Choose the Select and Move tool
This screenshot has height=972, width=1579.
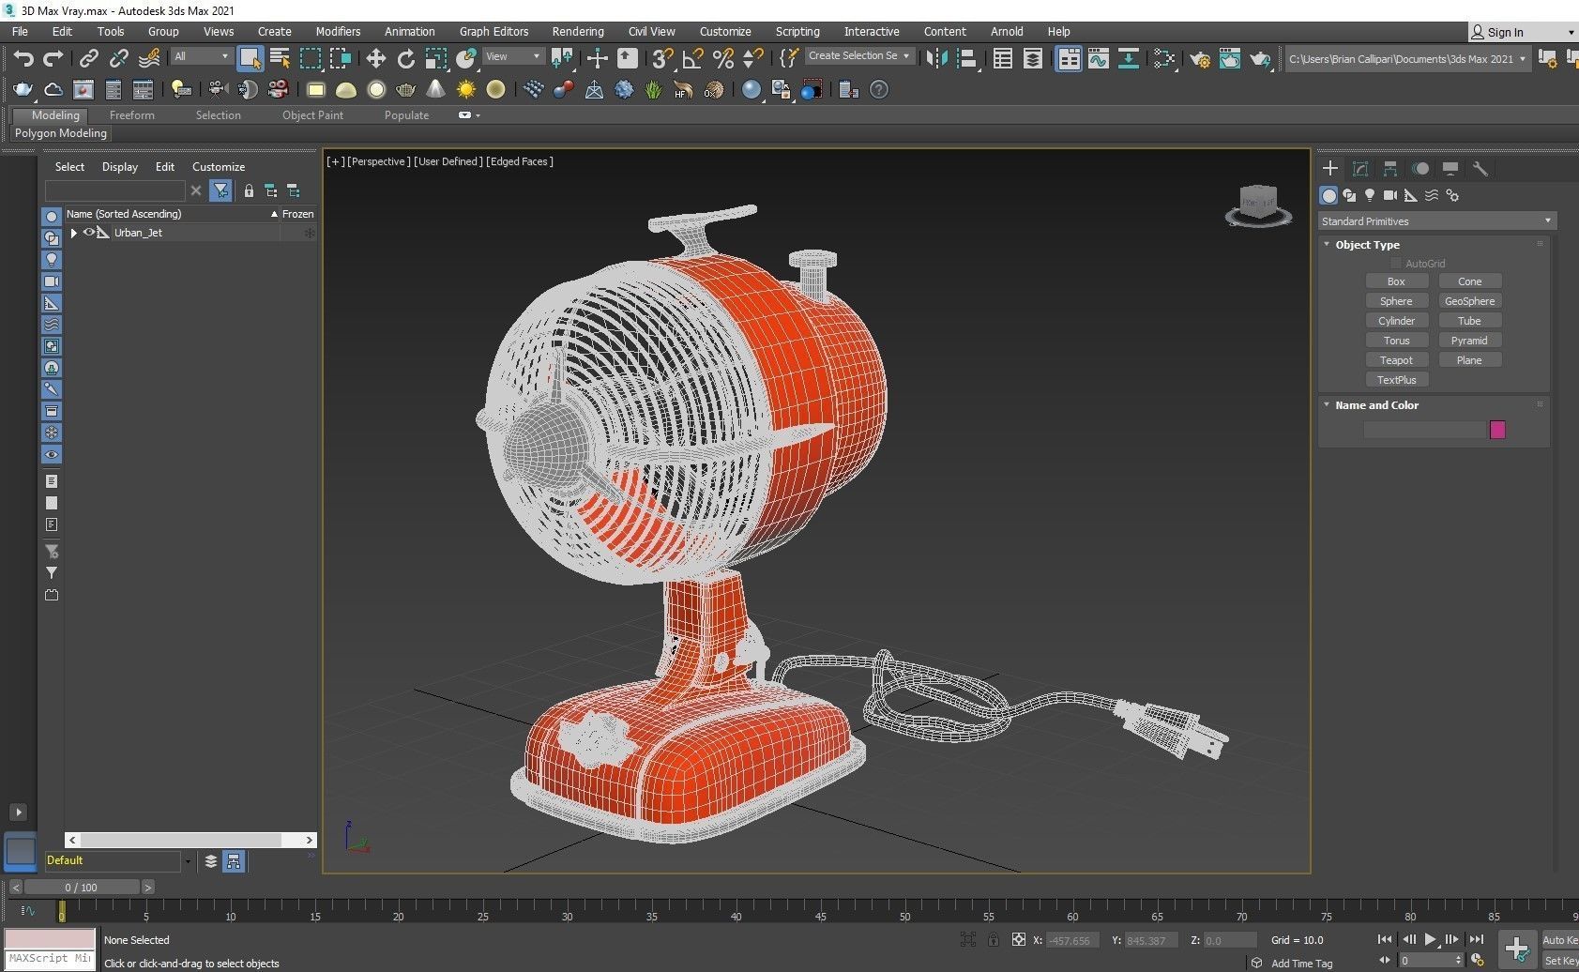click(x=375, y=59)
